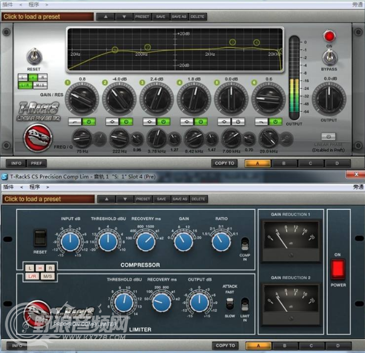Viewport: 365px width, 353px height.
Task: Flip the BYPASS switch on the EQ
Action: (x=329, y=57)
